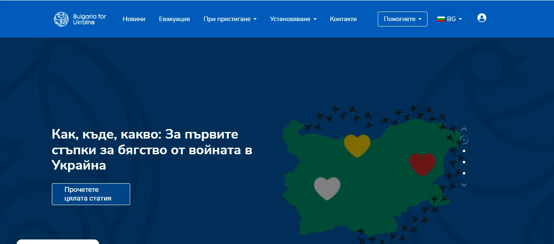The width and height of the screenshot is (554, 244).
Task: Select the second slide indicator dot
Action: coord(464,151)
